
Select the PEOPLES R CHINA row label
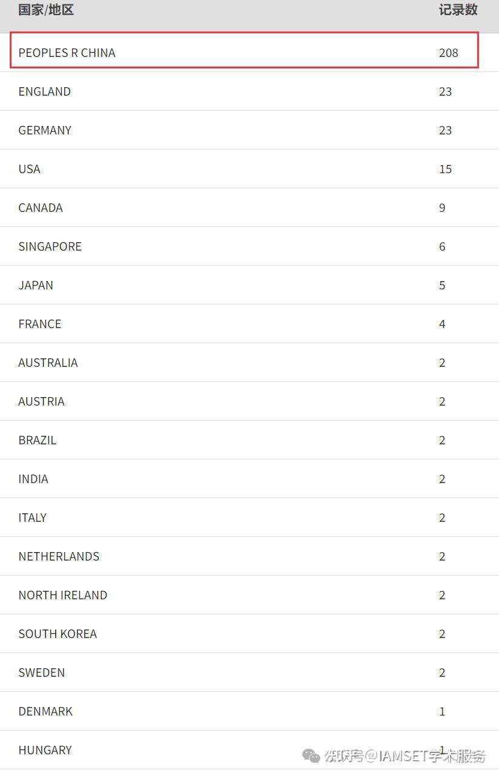(67, 53)
